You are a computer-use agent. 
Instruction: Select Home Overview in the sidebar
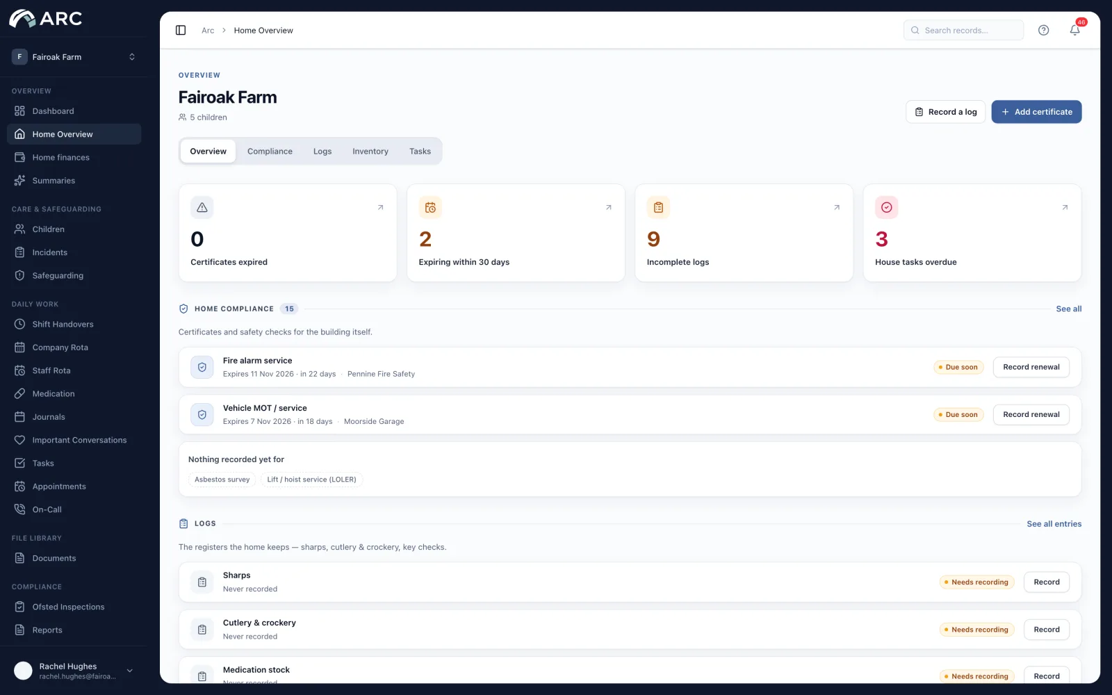(74, 134)
